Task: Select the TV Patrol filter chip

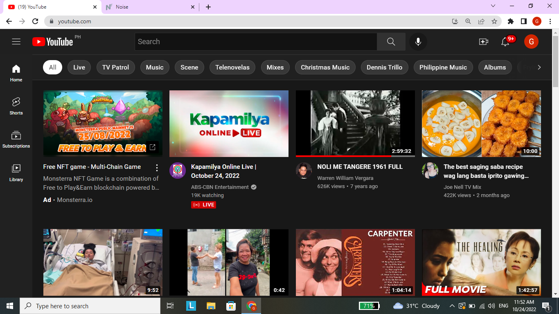Action: pyautogui.click(x=115, y=67)
